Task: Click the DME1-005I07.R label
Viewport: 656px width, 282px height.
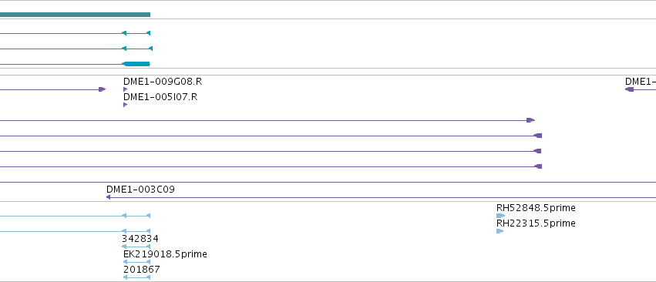Action: (x=160, y=96)
